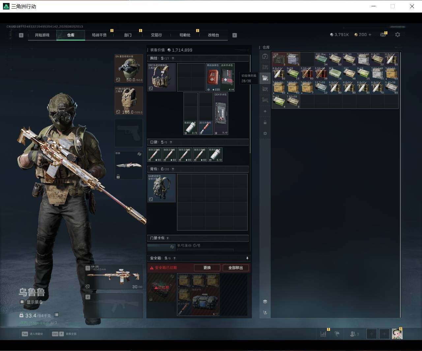
Task: Select the pill bottle in chest rig
Action: tap(191, 128)
